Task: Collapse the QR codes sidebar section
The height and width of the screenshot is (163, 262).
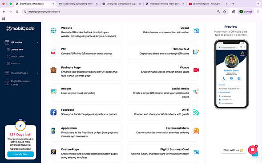Action: point(37,43)
